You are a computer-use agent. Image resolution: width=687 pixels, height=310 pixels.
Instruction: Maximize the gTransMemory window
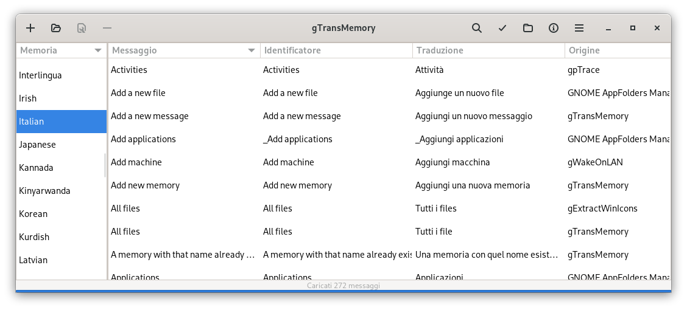pyautogui.click(x=633, y=28)
